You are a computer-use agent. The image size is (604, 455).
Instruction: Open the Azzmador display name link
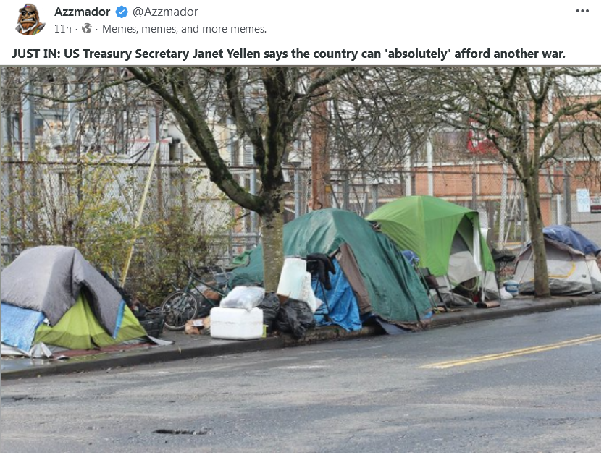82,12
